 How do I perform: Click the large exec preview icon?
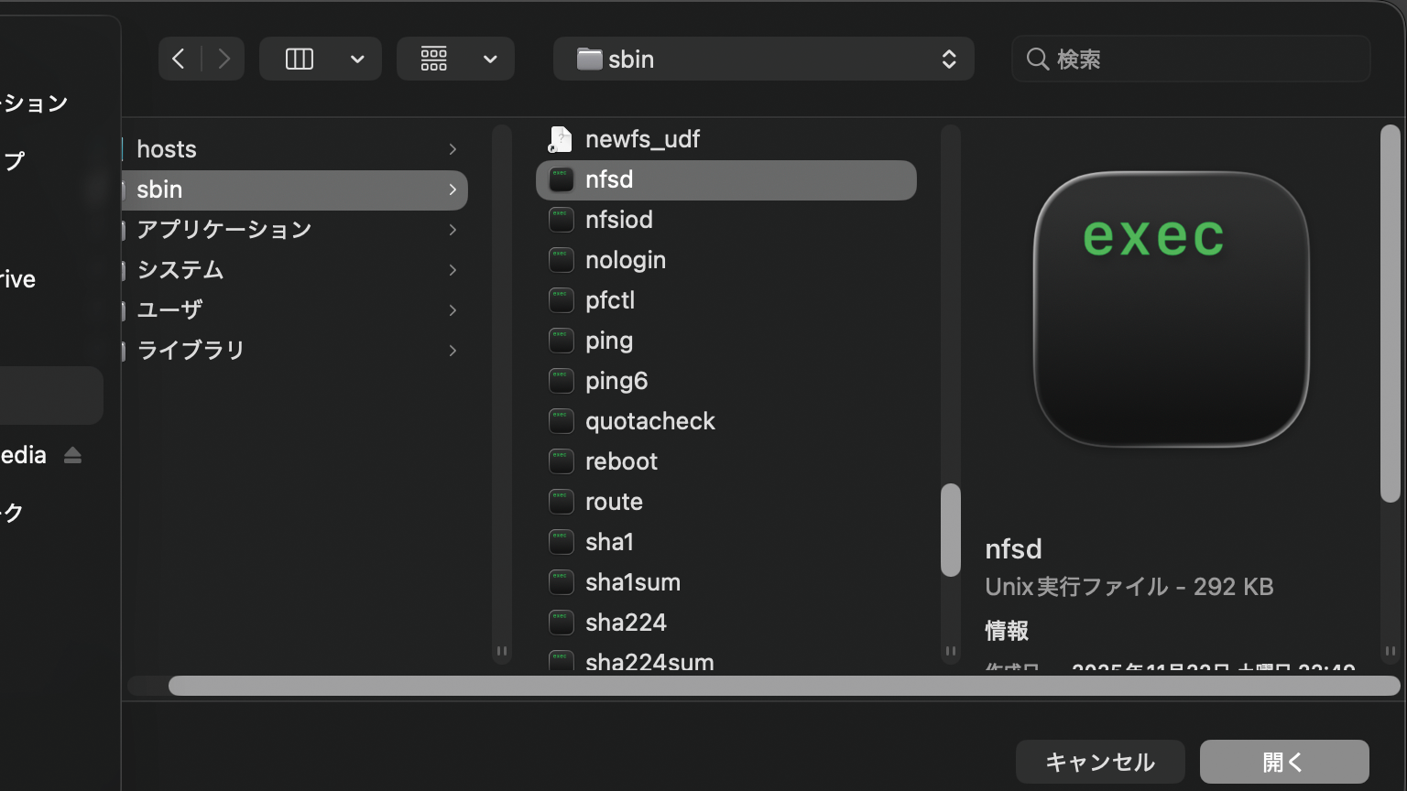1171,309
